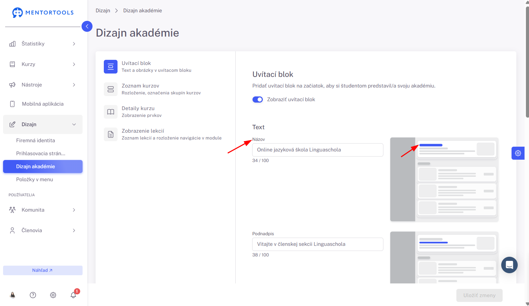Toggle Zobraziť uvítací blok switch
This screenshot has height=306, width=529.
coord(258,99)
